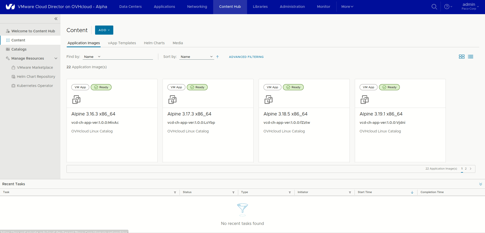
Task: Go to page 2 of application images
Action: 466,169
